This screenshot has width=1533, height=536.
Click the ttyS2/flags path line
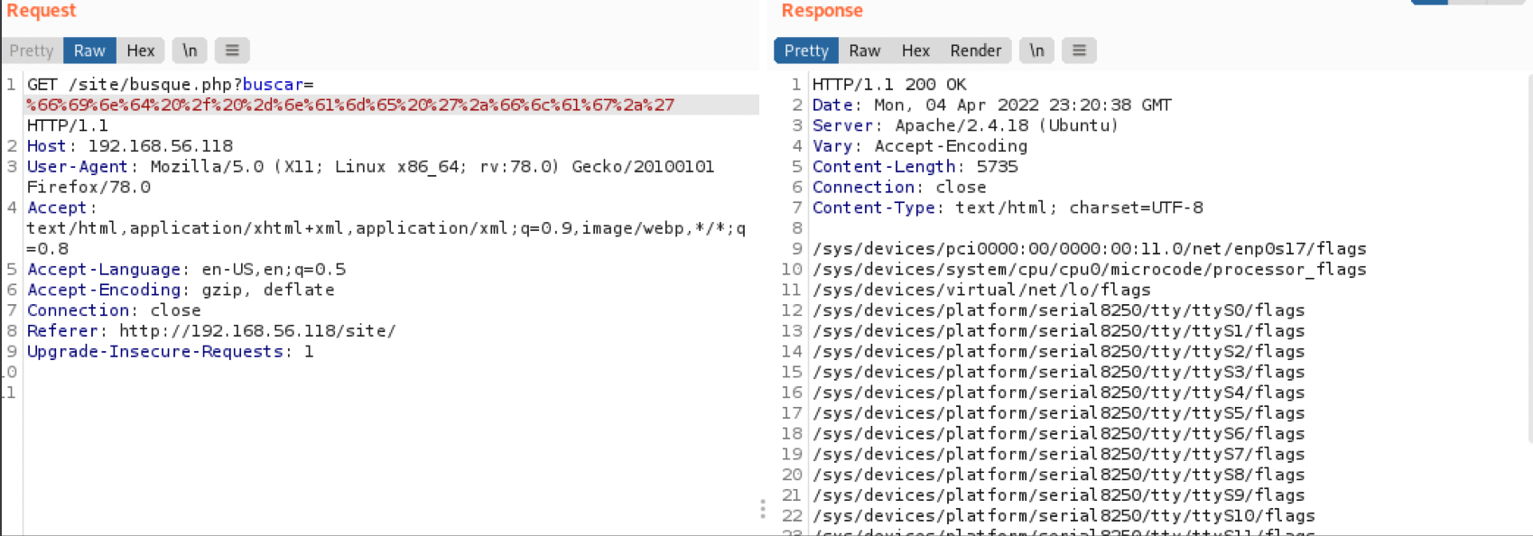pos(1059,352)
